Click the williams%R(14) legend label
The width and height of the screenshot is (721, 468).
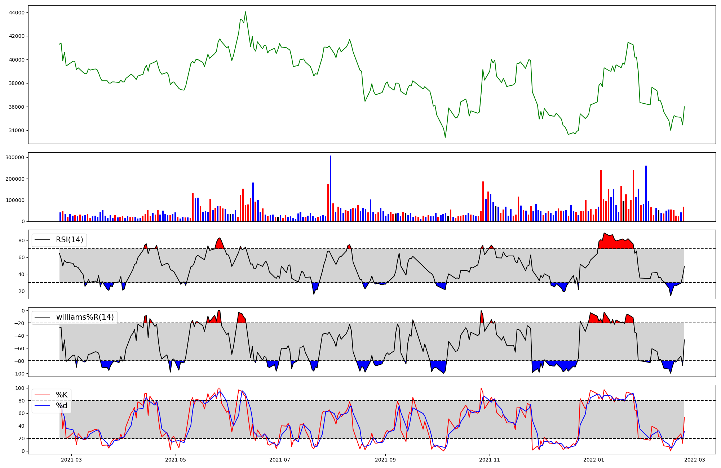(x=85, y=317)
